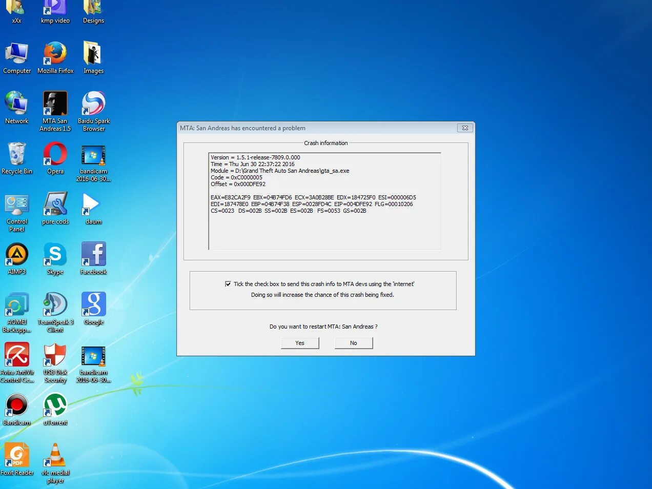Open the Images folder icon
The image size is (652, 489).
point(93,57)
